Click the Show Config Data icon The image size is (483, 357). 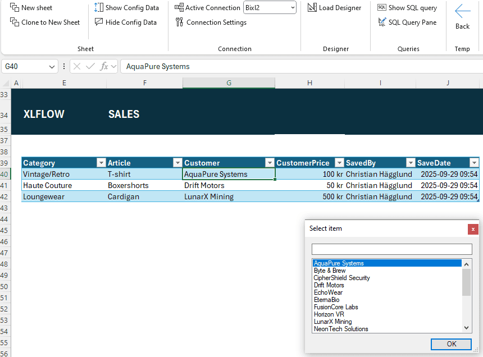tap(99, 8)
